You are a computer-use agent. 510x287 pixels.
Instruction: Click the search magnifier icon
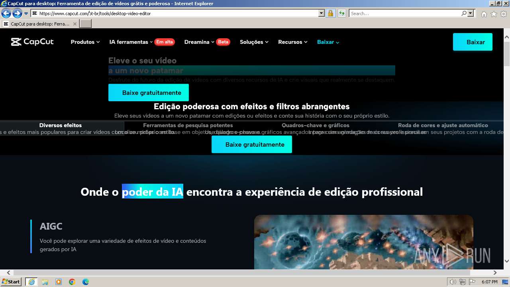click(464, 14)
